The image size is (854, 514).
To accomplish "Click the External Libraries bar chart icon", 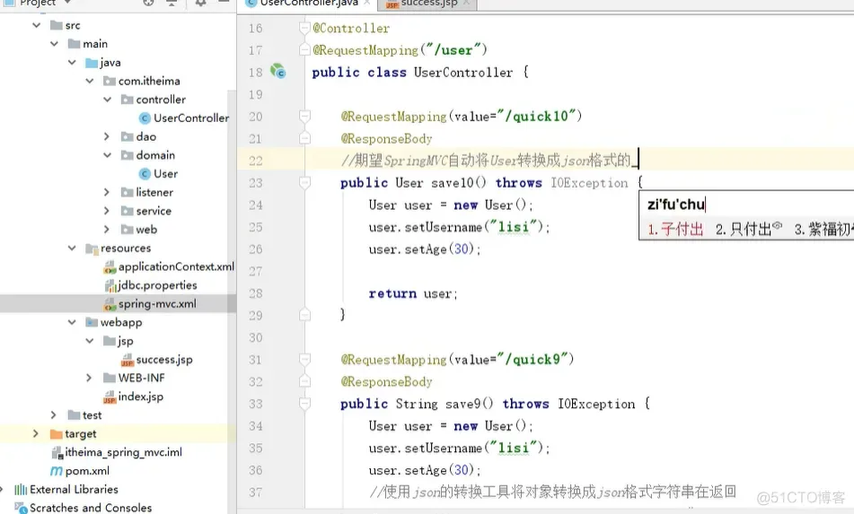I will tap(21, 490).
